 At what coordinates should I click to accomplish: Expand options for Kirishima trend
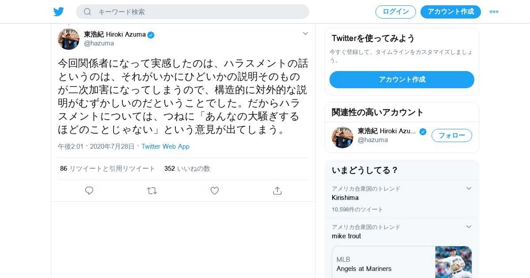tap(469, 188)
